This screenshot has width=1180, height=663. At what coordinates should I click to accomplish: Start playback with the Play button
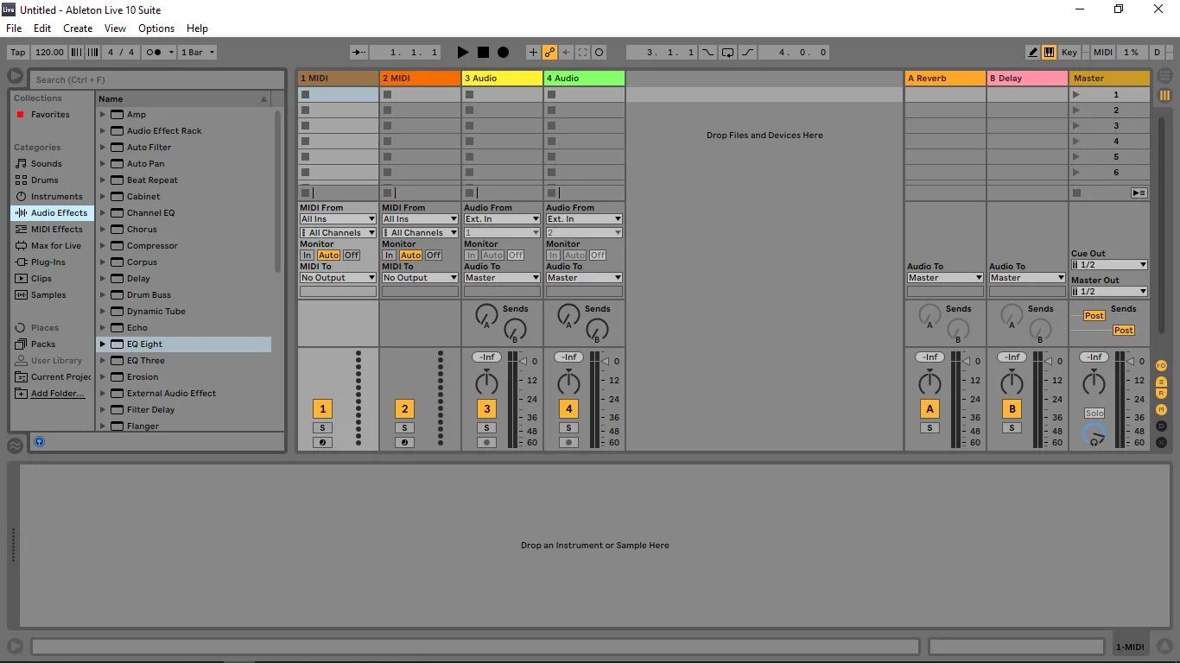click(462, 53)
